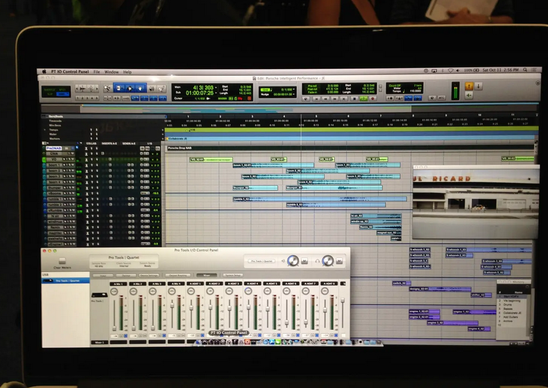This screenshot has height=388, width=548.
Task: Open the Apple menu
Action: pos(44,71)
